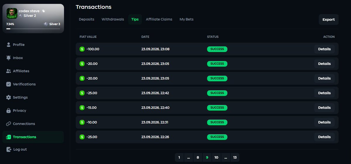
Task: Click the date 23.09.2026, 22:31
Action: (155, 122)
